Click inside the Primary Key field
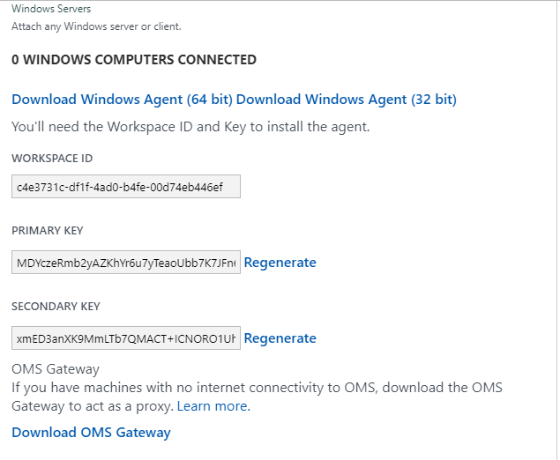 [x=126, y=263]
